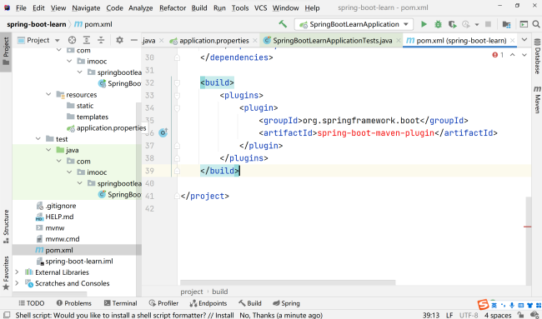Image resolution: width=542 pixels, height=319 pixels.
Task: Open the Navigate menu
Action: click(86, 7)
